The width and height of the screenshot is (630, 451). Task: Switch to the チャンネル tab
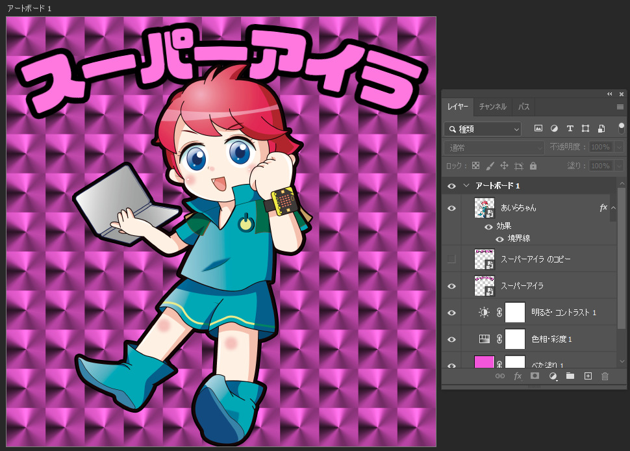click(492, 107)
